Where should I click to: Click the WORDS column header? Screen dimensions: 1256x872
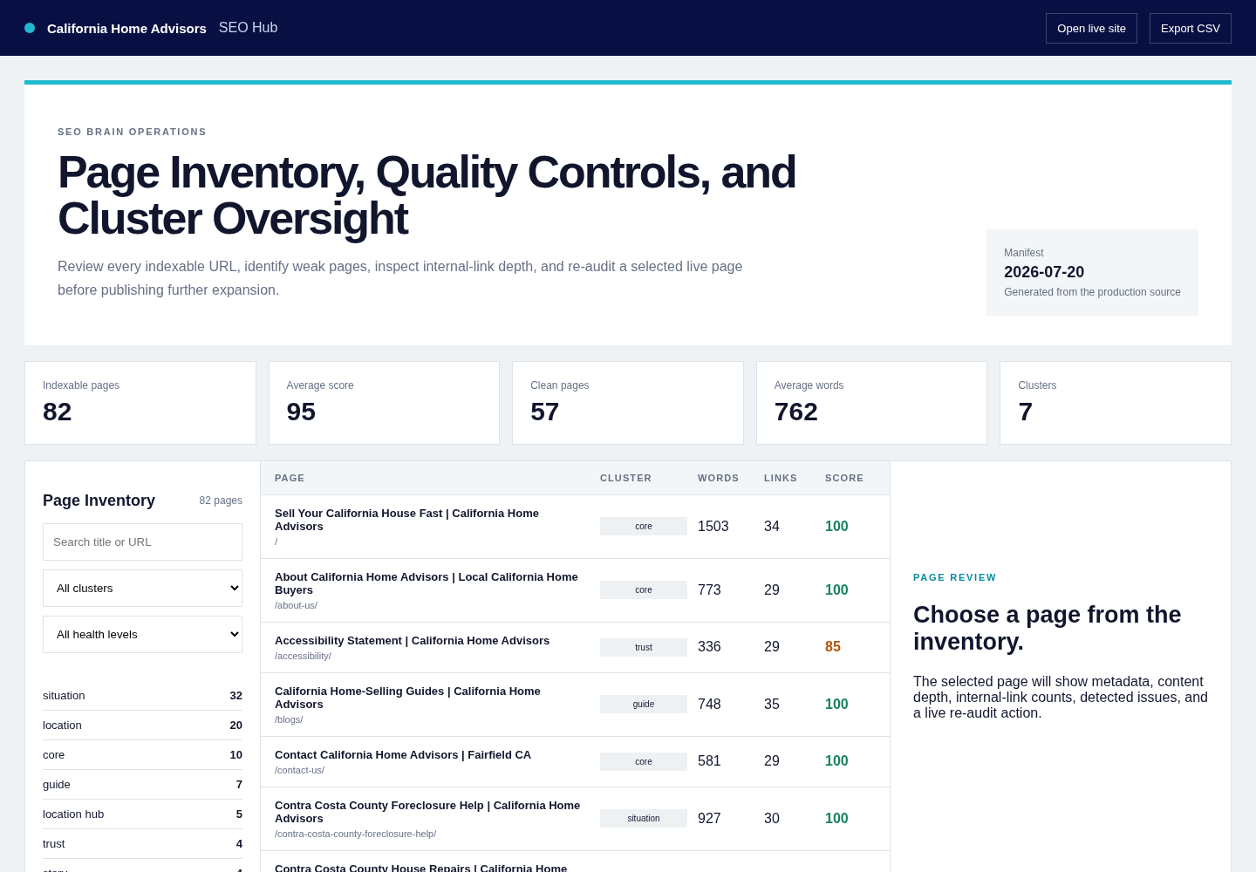718,478
